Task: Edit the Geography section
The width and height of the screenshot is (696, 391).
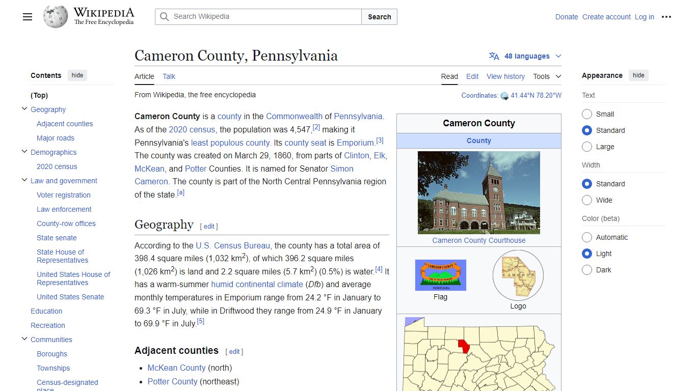Action: pyautogui.click(x=209, y=226)
